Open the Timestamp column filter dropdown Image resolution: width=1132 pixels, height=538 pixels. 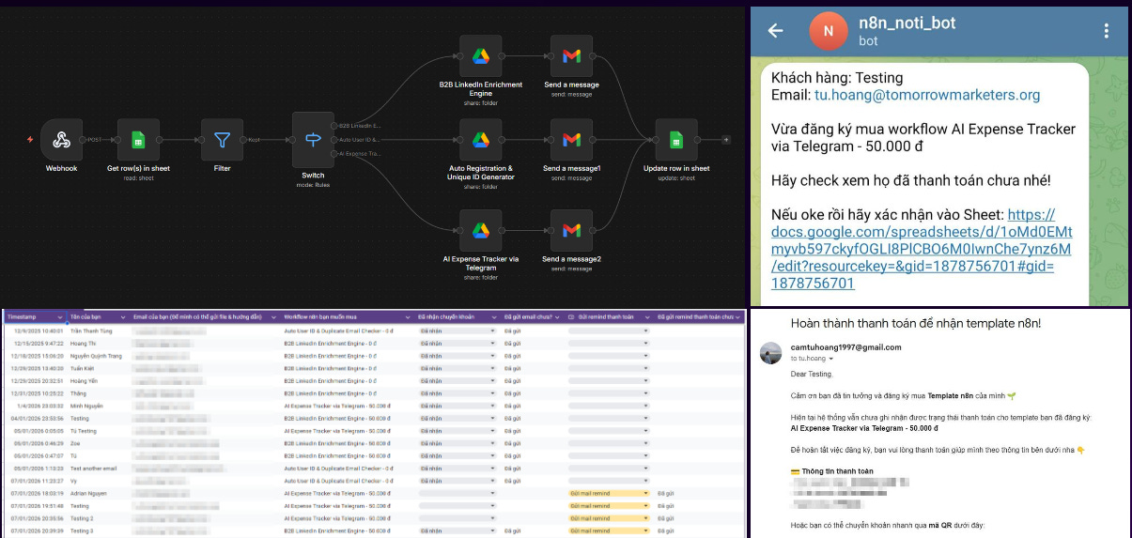(x=61, y=317)
